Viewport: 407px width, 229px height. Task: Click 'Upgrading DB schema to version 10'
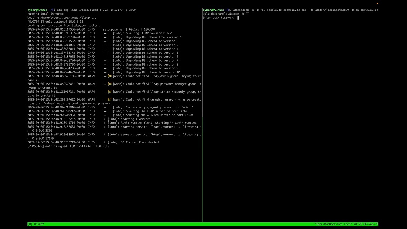[x=153, y=72]
